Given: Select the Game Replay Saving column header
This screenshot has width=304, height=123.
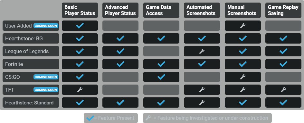Looking at the screenshot, I should tap(283, 10).
